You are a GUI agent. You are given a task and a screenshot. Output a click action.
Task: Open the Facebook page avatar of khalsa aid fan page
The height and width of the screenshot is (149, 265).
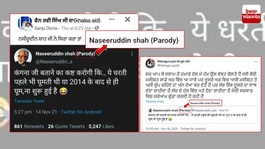click(x=25, y=24)
